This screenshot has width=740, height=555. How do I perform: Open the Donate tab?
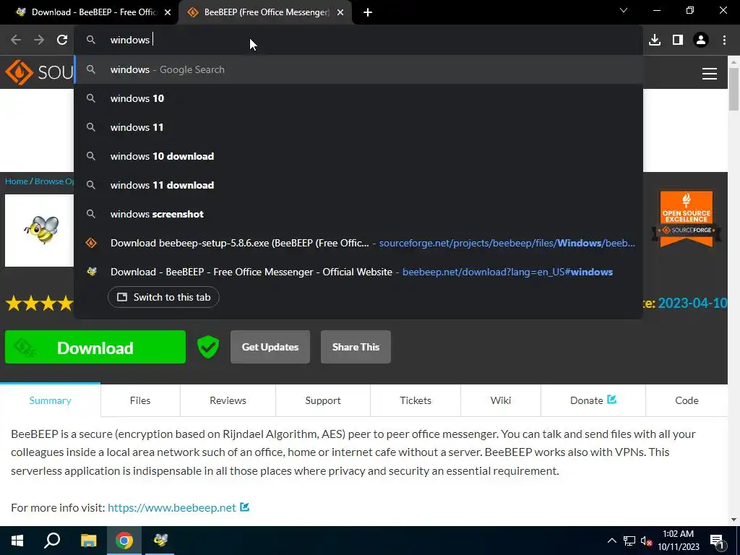click(593, 400)
